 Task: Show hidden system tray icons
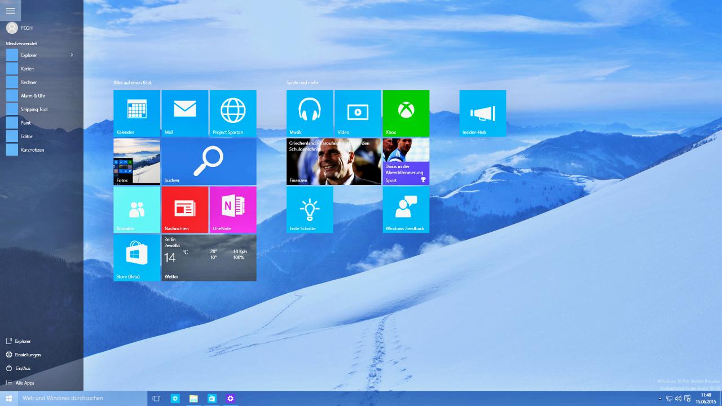pos(660,399)
